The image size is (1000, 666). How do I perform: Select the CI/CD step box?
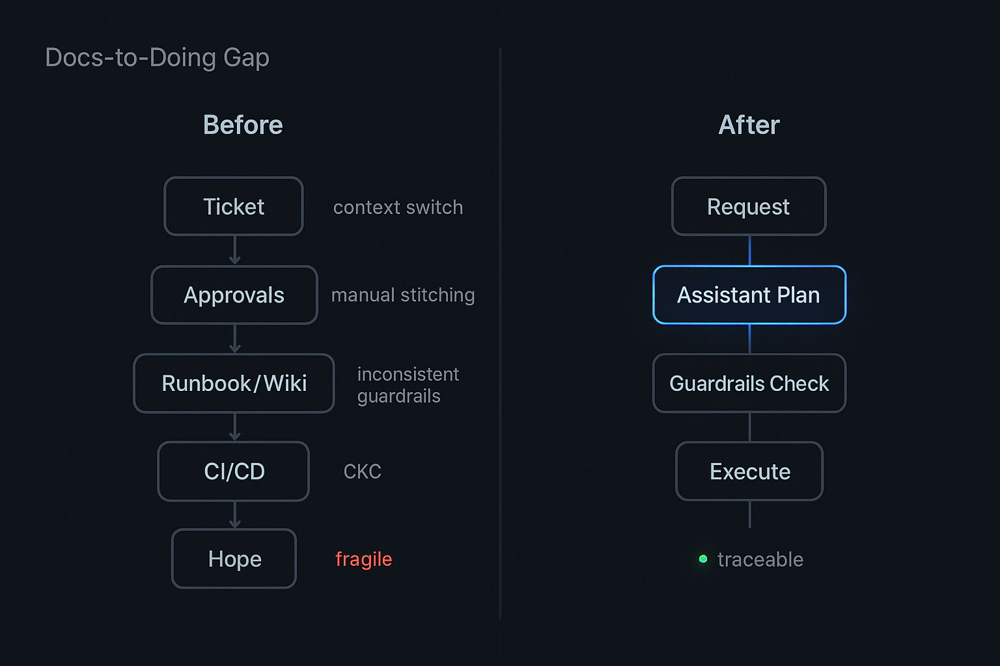(234, 472)
